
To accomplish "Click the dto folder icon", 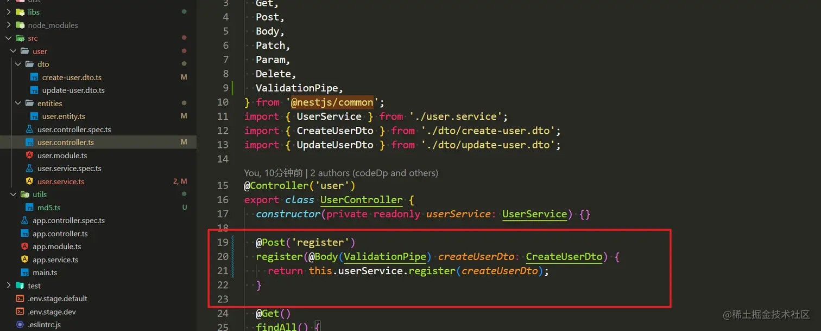I will (29, 64).
